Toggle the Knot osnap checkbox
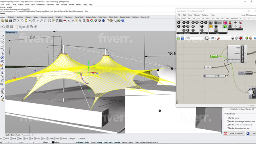 55,139
